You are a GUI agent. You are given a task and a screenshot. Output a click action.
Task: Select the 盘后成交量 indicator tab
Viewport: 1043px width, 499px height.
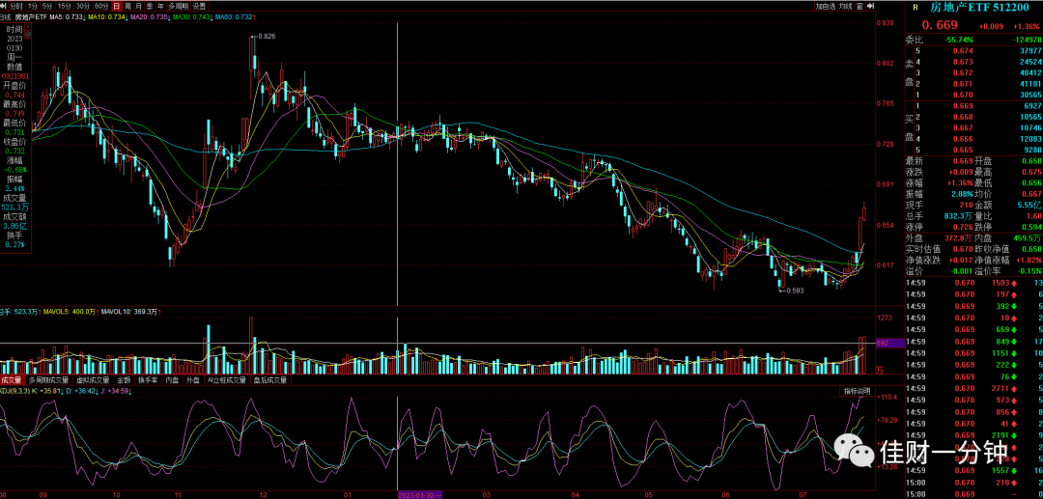[269, 380]
